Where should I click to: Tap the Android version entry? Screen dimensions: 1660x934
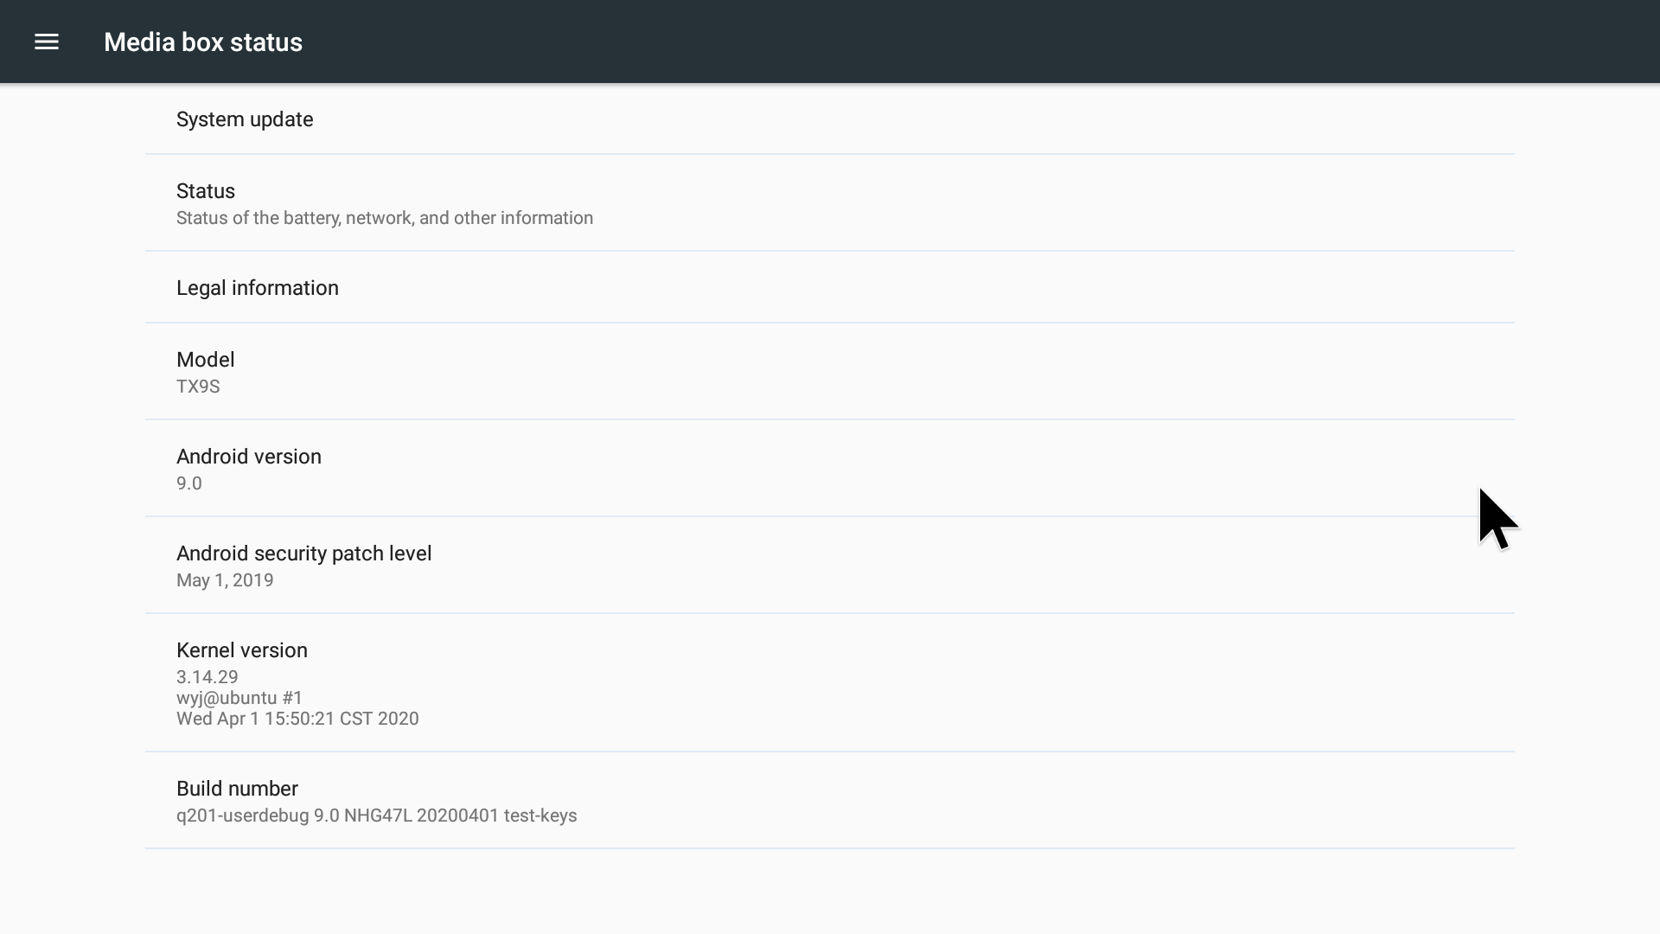coord(830,469)
